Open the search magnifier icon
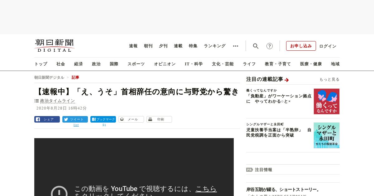Image resolution: width=374 pixels, height=196 pixels. (256, 46)
